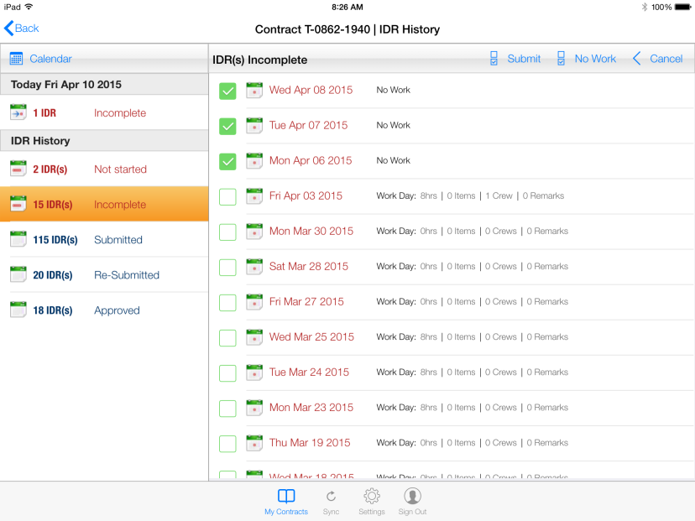Screen dimensions: 695x521
Task: Open the Calendar icon in sidebar
Action: tap(16, 59)
